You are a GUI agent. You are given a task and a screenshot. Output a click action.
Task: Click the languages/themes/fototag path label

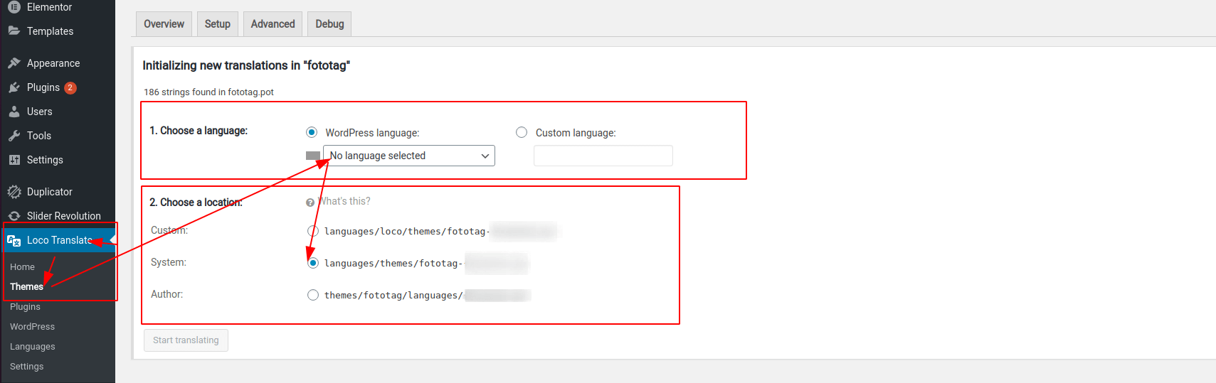click(393, 264)
